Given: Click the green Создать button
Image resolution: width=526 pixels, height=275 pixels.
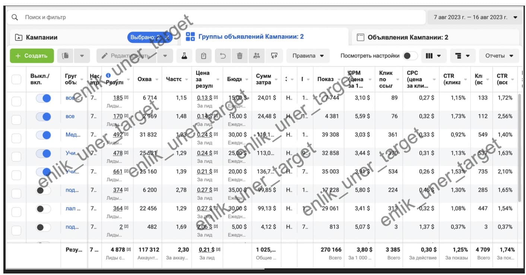Looking at the screenshot, I should pyautogui.click(x=32, y=56).
